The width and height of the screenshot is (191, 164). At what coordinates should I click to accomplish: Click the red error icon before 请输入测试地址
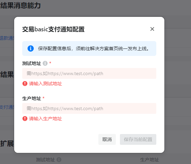coord(25,84)
